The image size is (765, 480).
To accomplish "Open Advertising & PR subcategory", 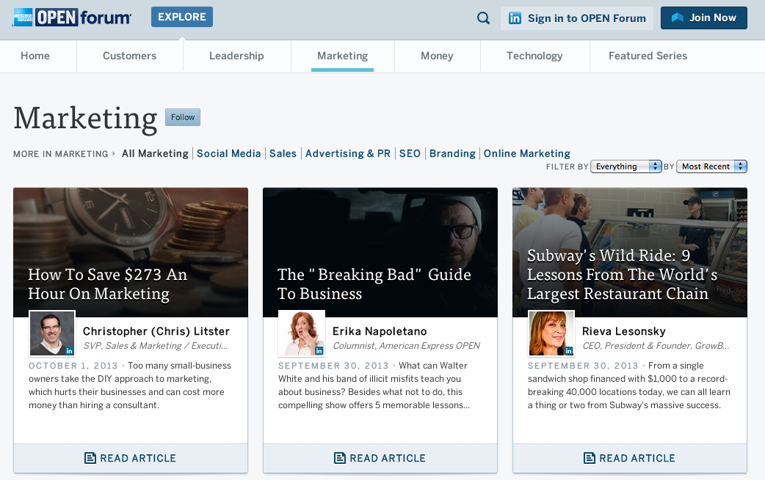I will click(348, 153).
